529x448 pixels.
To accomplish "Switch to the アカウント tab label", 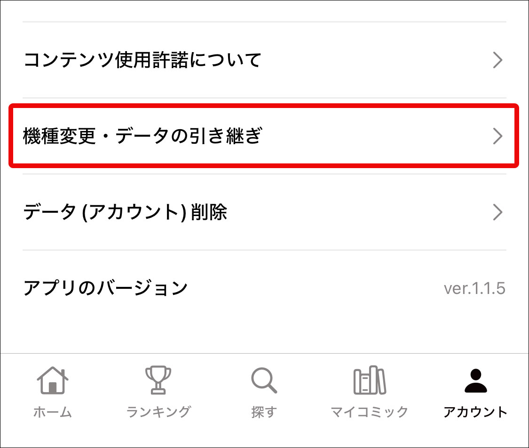I will click(x=475, y=412).
